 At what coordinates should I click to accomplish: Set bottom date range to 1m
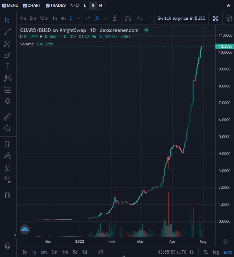65,252
